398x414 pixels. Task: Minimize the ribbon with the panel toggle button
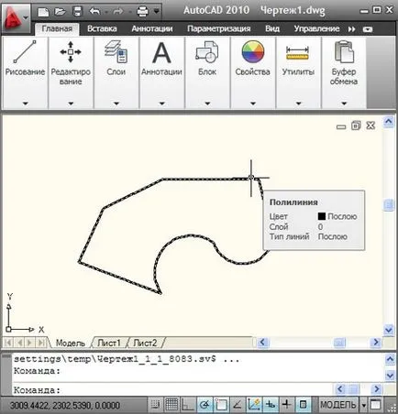coord(368,29)
